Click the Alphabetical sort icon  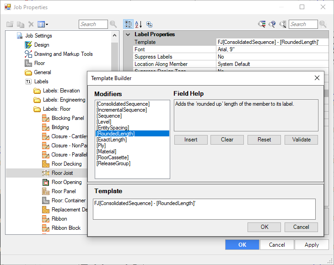pos(139,24)
